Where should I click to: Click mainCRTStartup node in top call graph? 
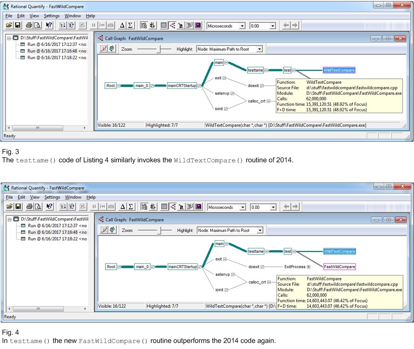(182, 86)
